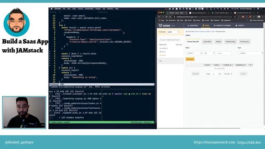Bookmark this page with the star icon
Screen dimensions: 265x149
click(235, 17)
